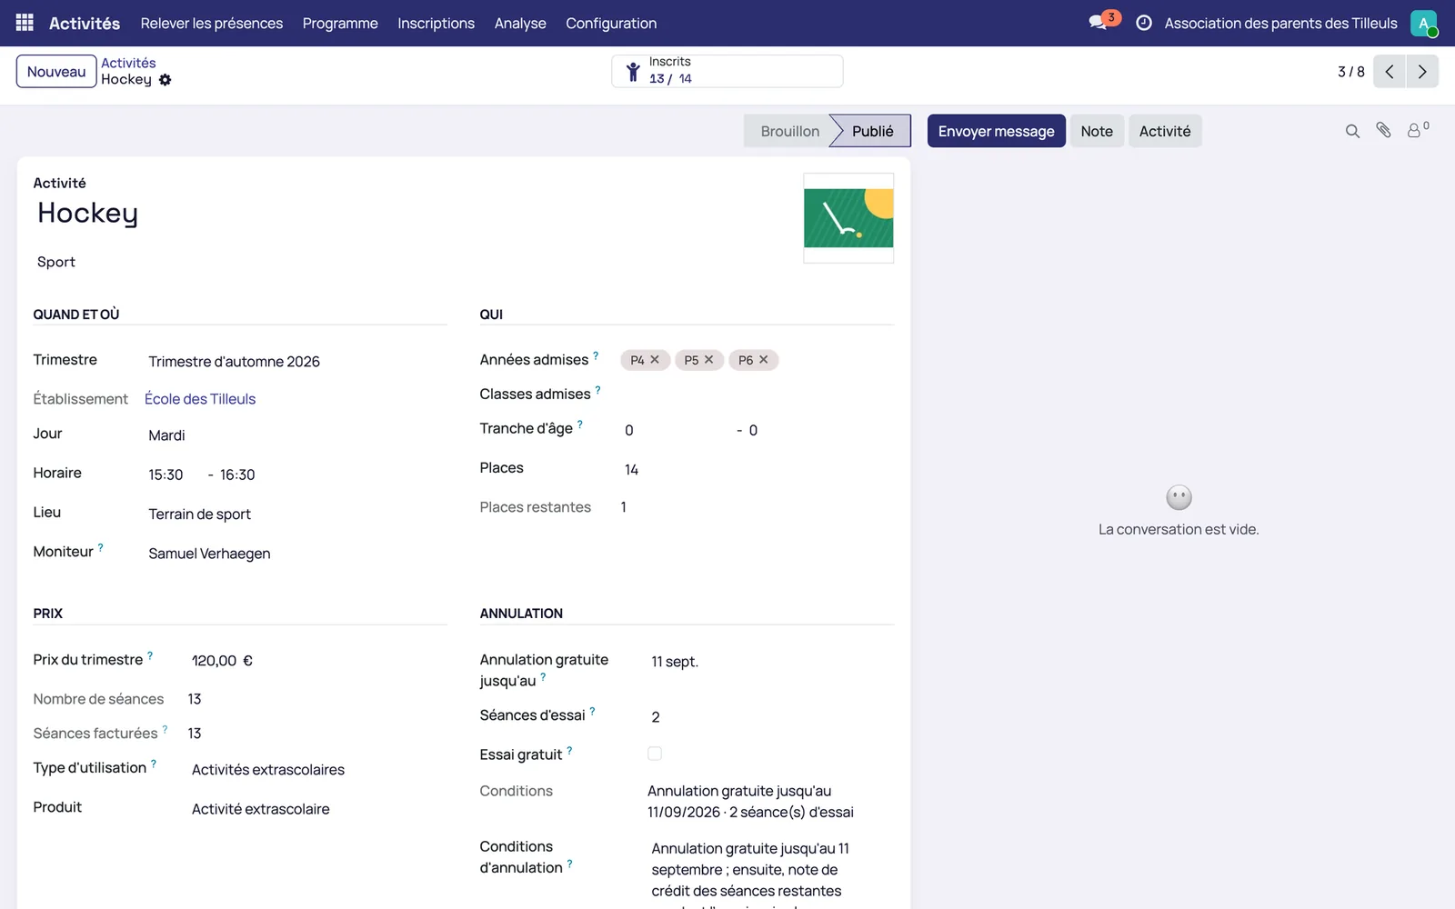Set status to Brouillon in status bar
Image resolution: width=1455 pixels, height=909 pixels.
[789, 131]
